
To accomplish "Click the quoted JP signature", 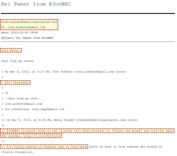I will [6, 93].
